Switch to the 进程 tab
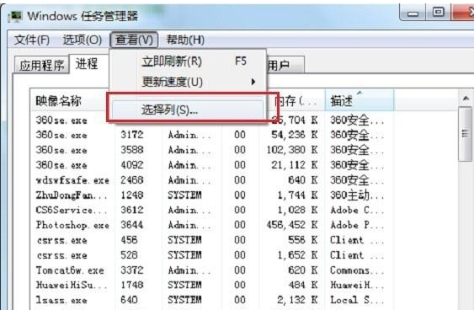Image resolution: width=474 pixels, height=310 pixels. (x=88, y=63)
